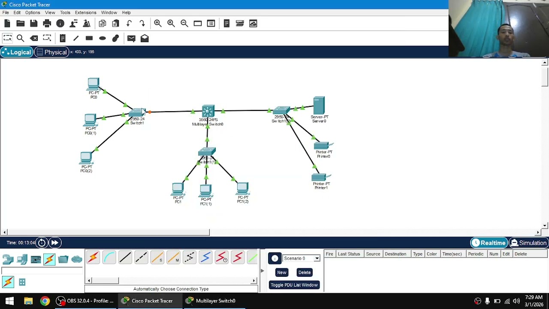The image size is (549, 309).
Task: Open Chrome from the taskbar
Action: tap(45, 301)
